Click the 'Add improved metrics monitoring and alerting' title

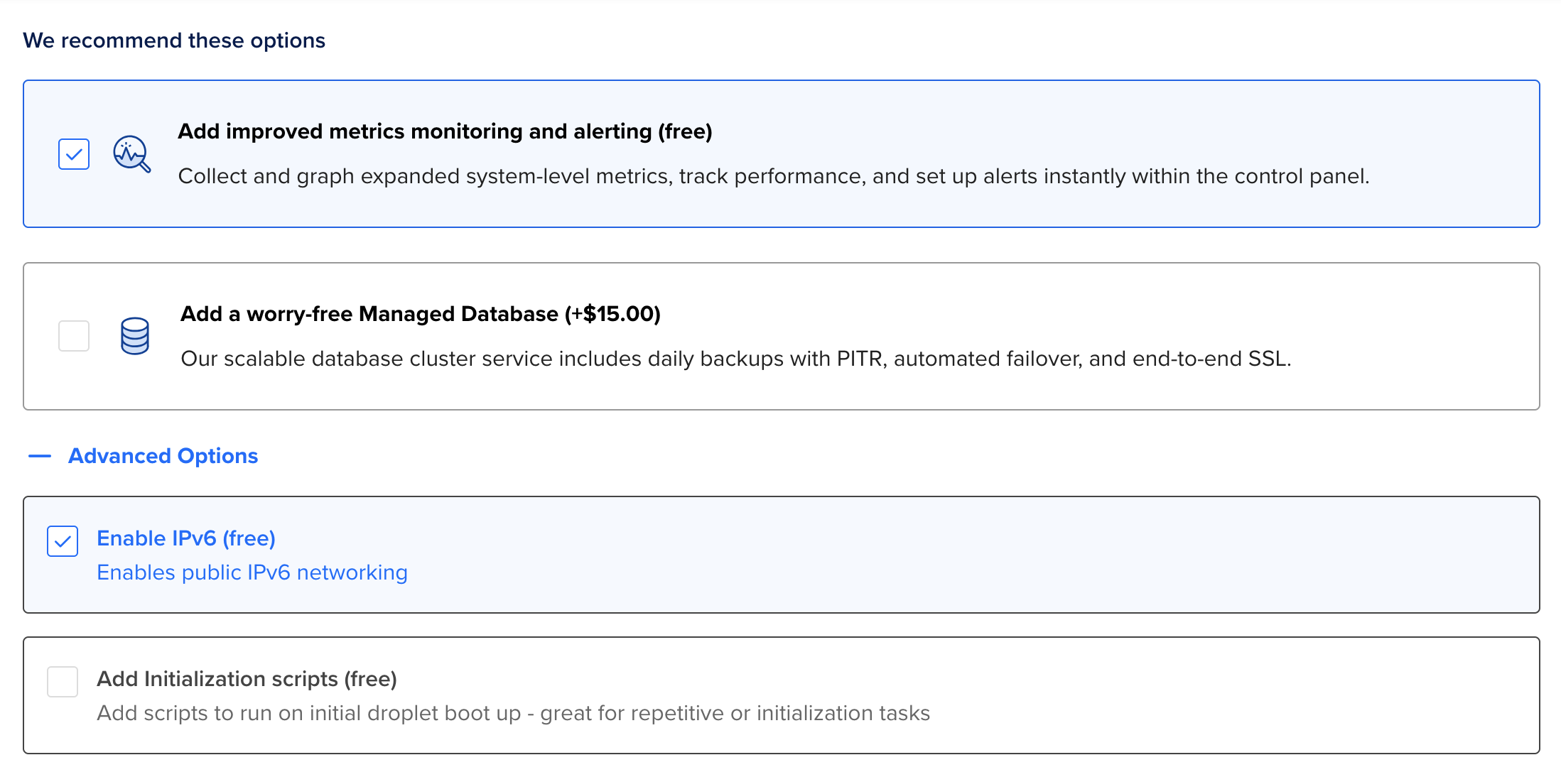(445, 131)
